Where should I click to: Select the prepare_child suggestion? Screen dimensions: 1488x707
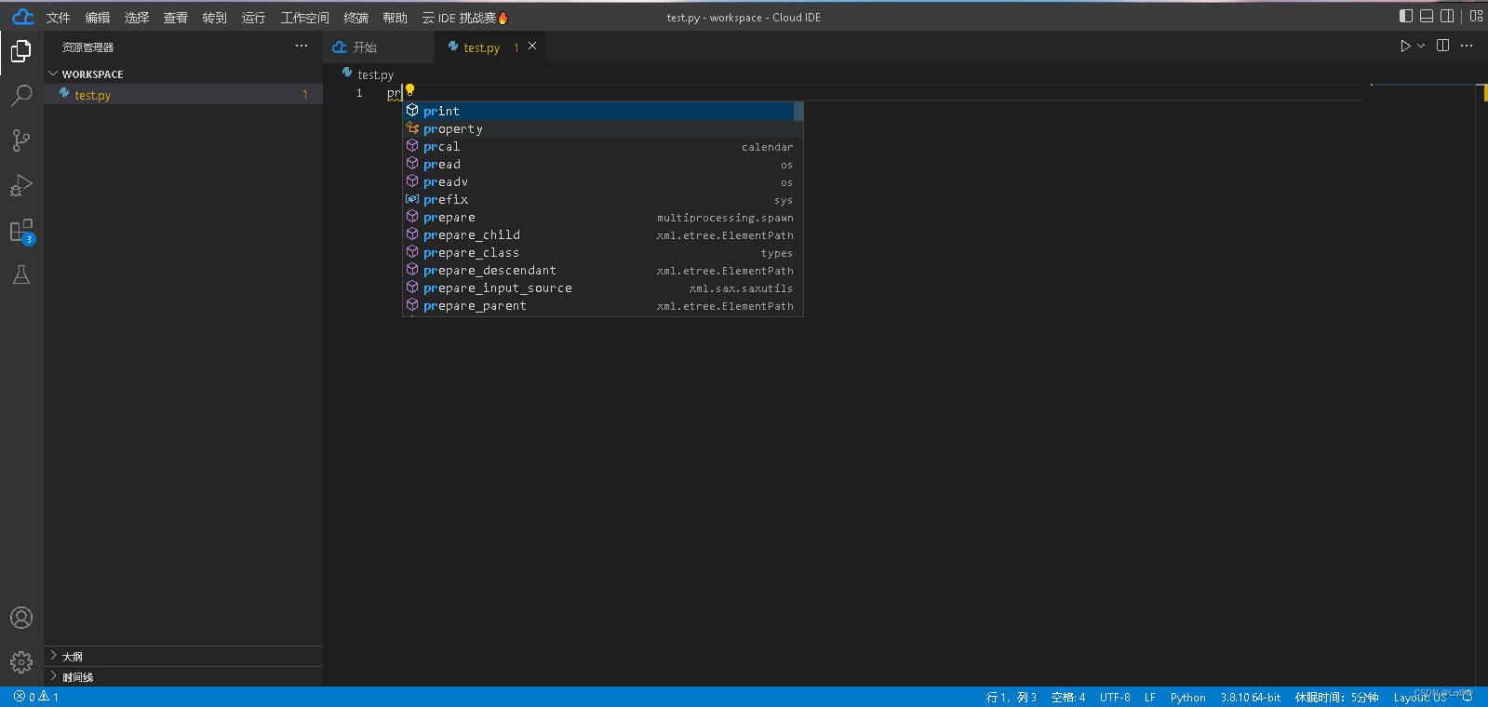[x=602, y=234]
